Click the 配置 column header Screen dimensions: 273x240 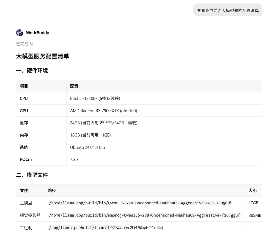tap(74, 86)
